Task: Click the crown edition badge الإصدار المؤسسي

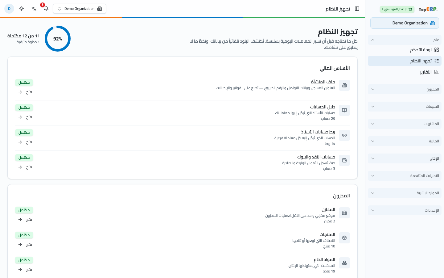Action: point(397,9)
